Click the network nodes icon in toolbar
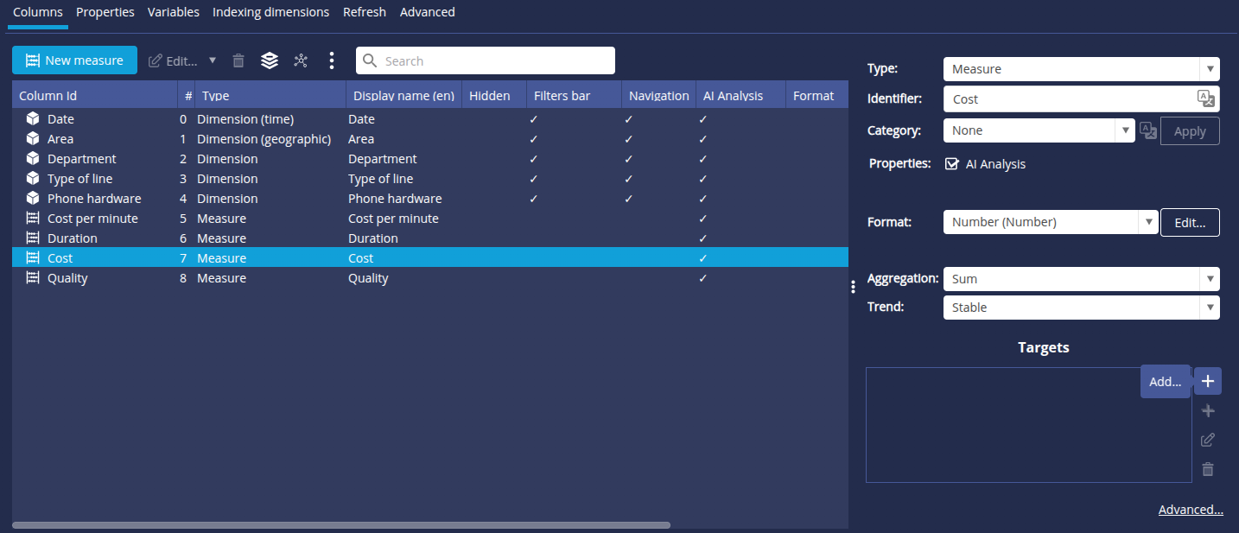 pyautogui.click(x=301, y=60)
